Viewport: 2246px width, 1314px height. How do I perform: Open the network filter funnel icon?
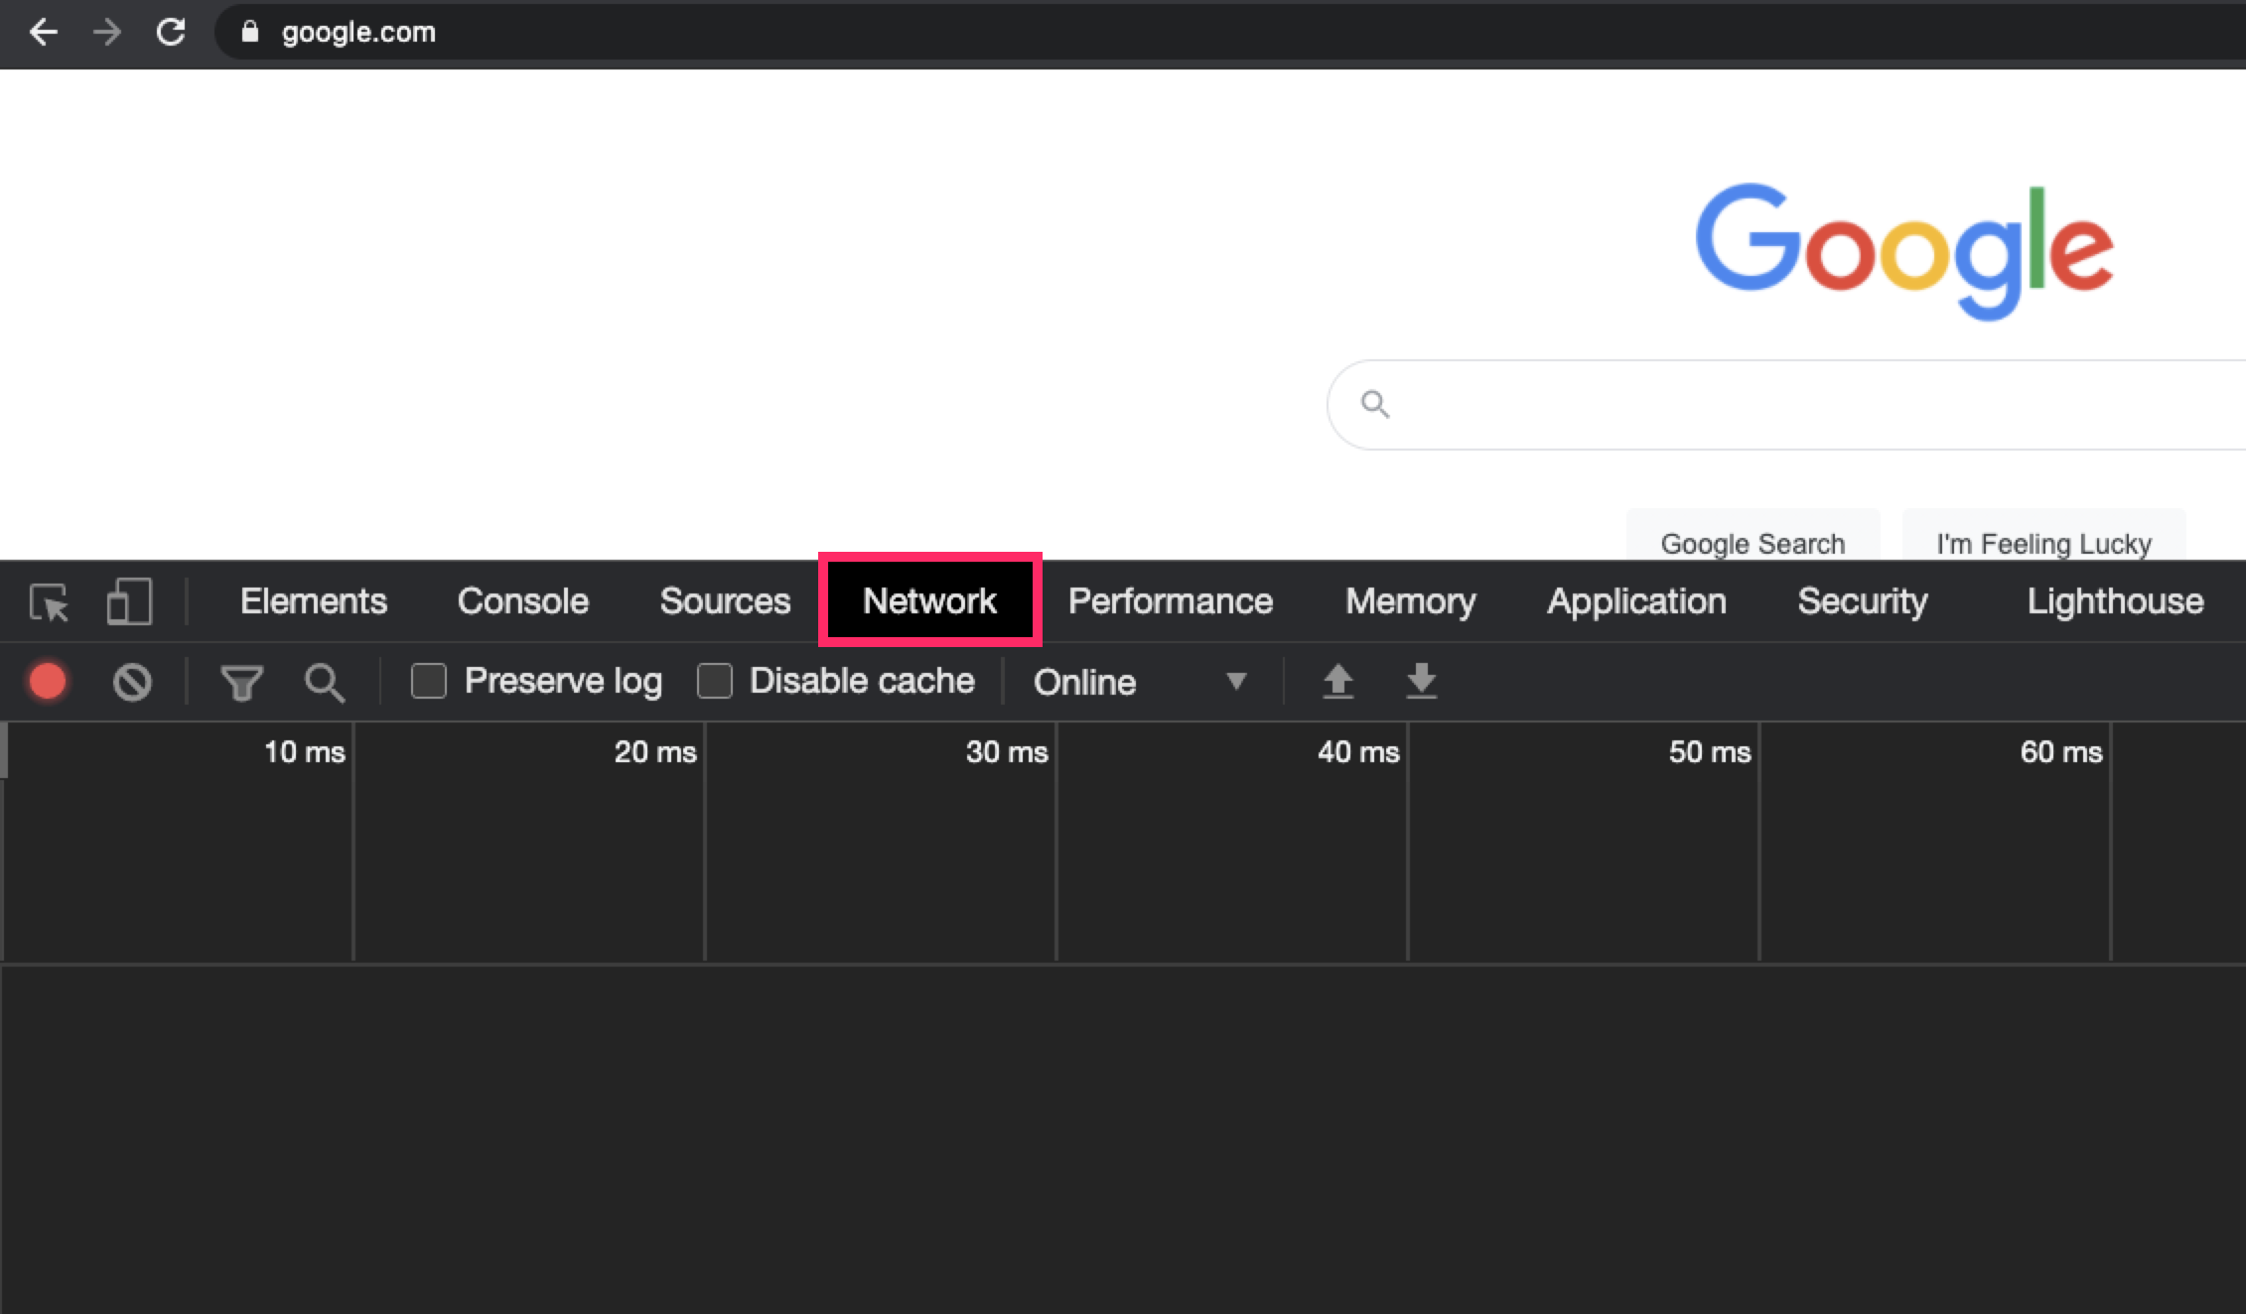coord(241,683)
